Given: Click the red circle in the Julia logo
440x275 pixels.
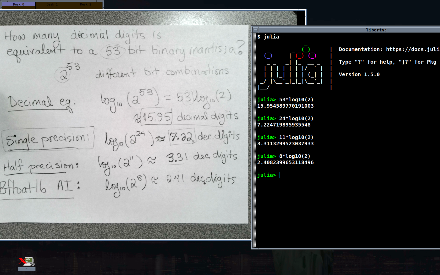Looking at the screenshot, I should click(299, 56).
